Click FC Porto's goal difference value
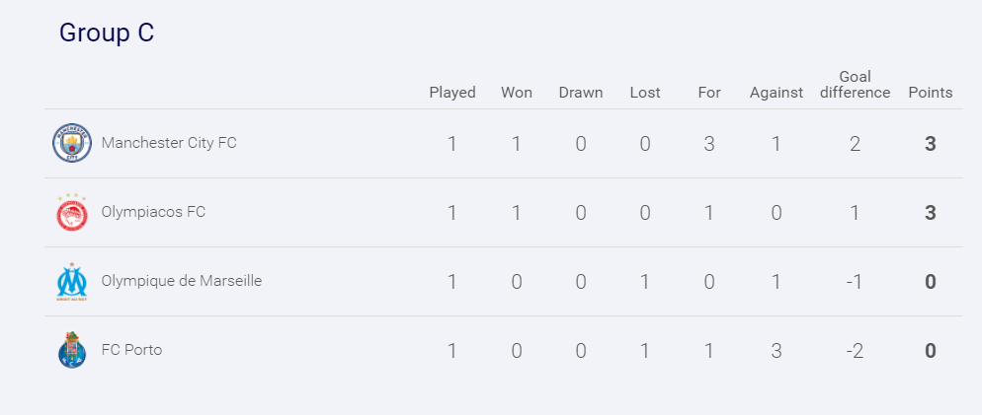 coord(855,351)
